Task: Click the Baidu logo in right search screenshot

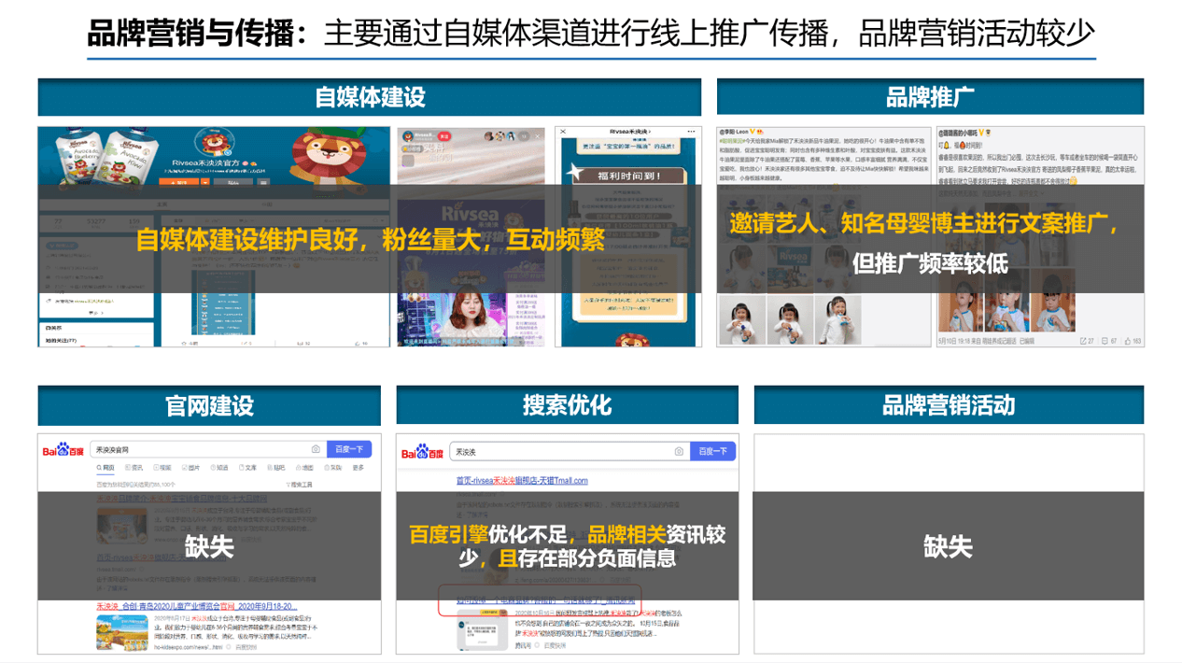Action: tap(422, 452)
